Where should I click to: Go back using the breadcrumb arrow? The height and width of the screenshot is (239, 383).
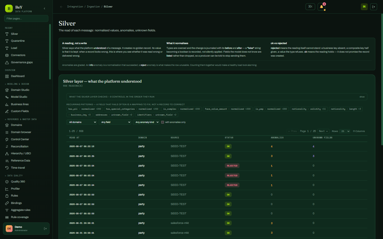(x=61, y=7)
